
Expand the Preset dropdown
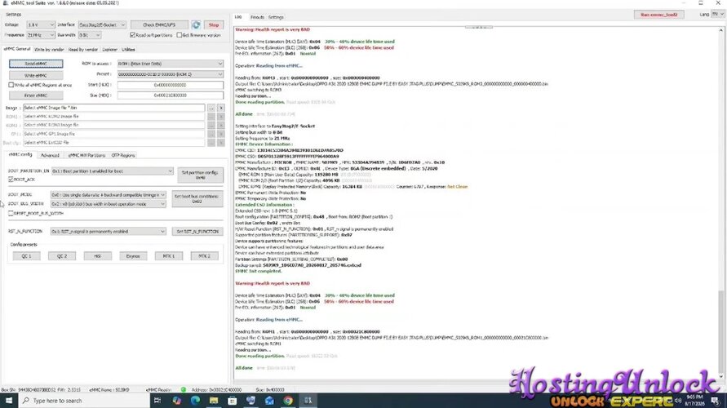click(171, 74)
